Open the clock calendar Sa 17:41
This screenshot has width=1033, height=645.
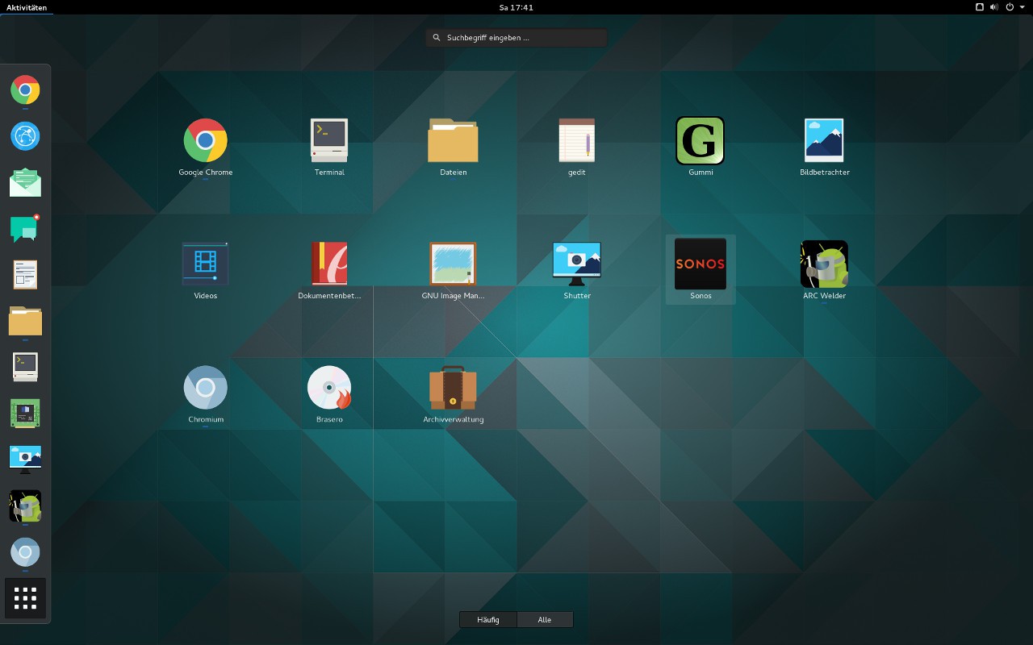[x=516, y=7]
